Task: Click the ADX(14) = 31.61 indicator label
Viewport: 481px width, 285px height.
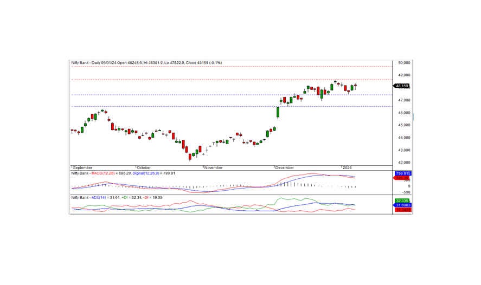Action: click(105, 198)
